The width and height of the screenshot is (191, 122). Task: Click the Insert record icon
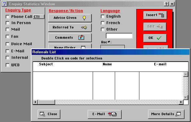(x=161, y=15)
